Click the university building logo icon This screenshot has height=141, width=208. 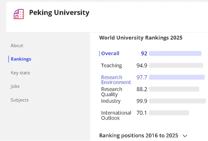[x=19, y=14]
